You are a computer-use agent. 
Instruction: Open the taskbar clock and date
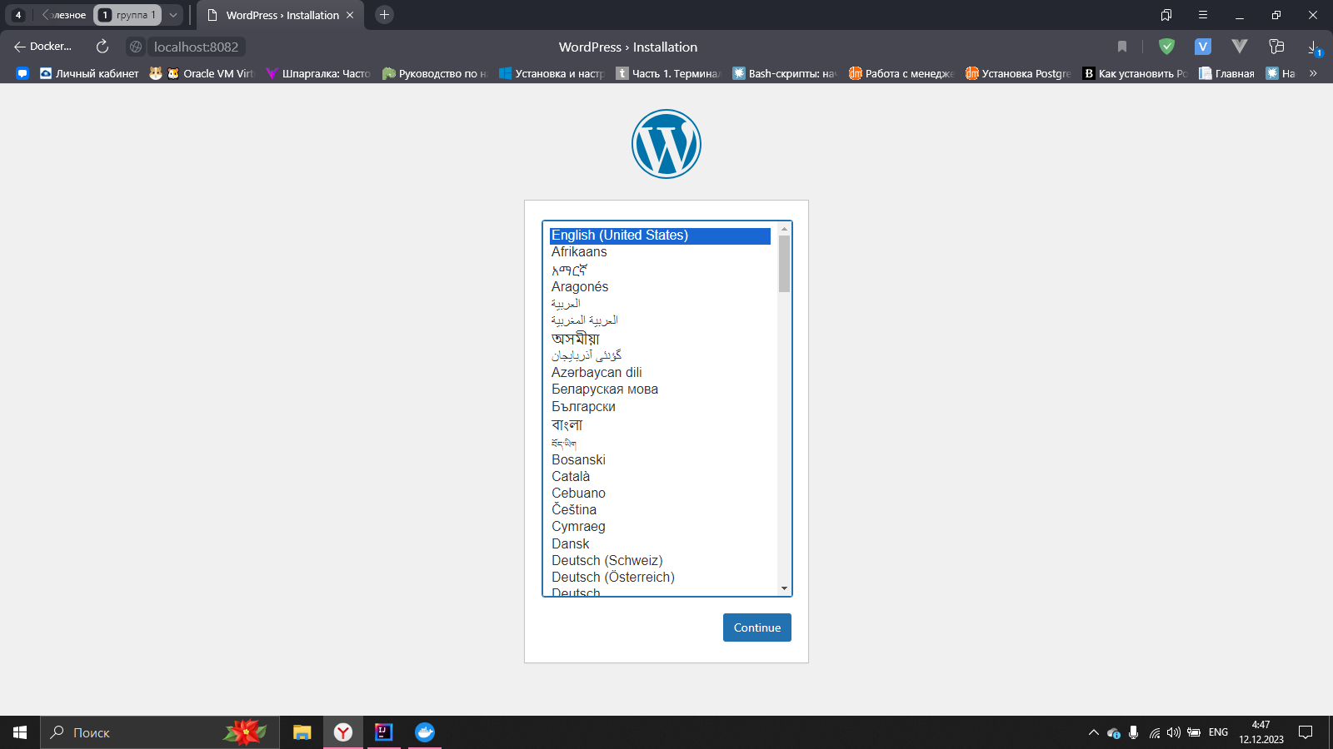point(1261,732)
